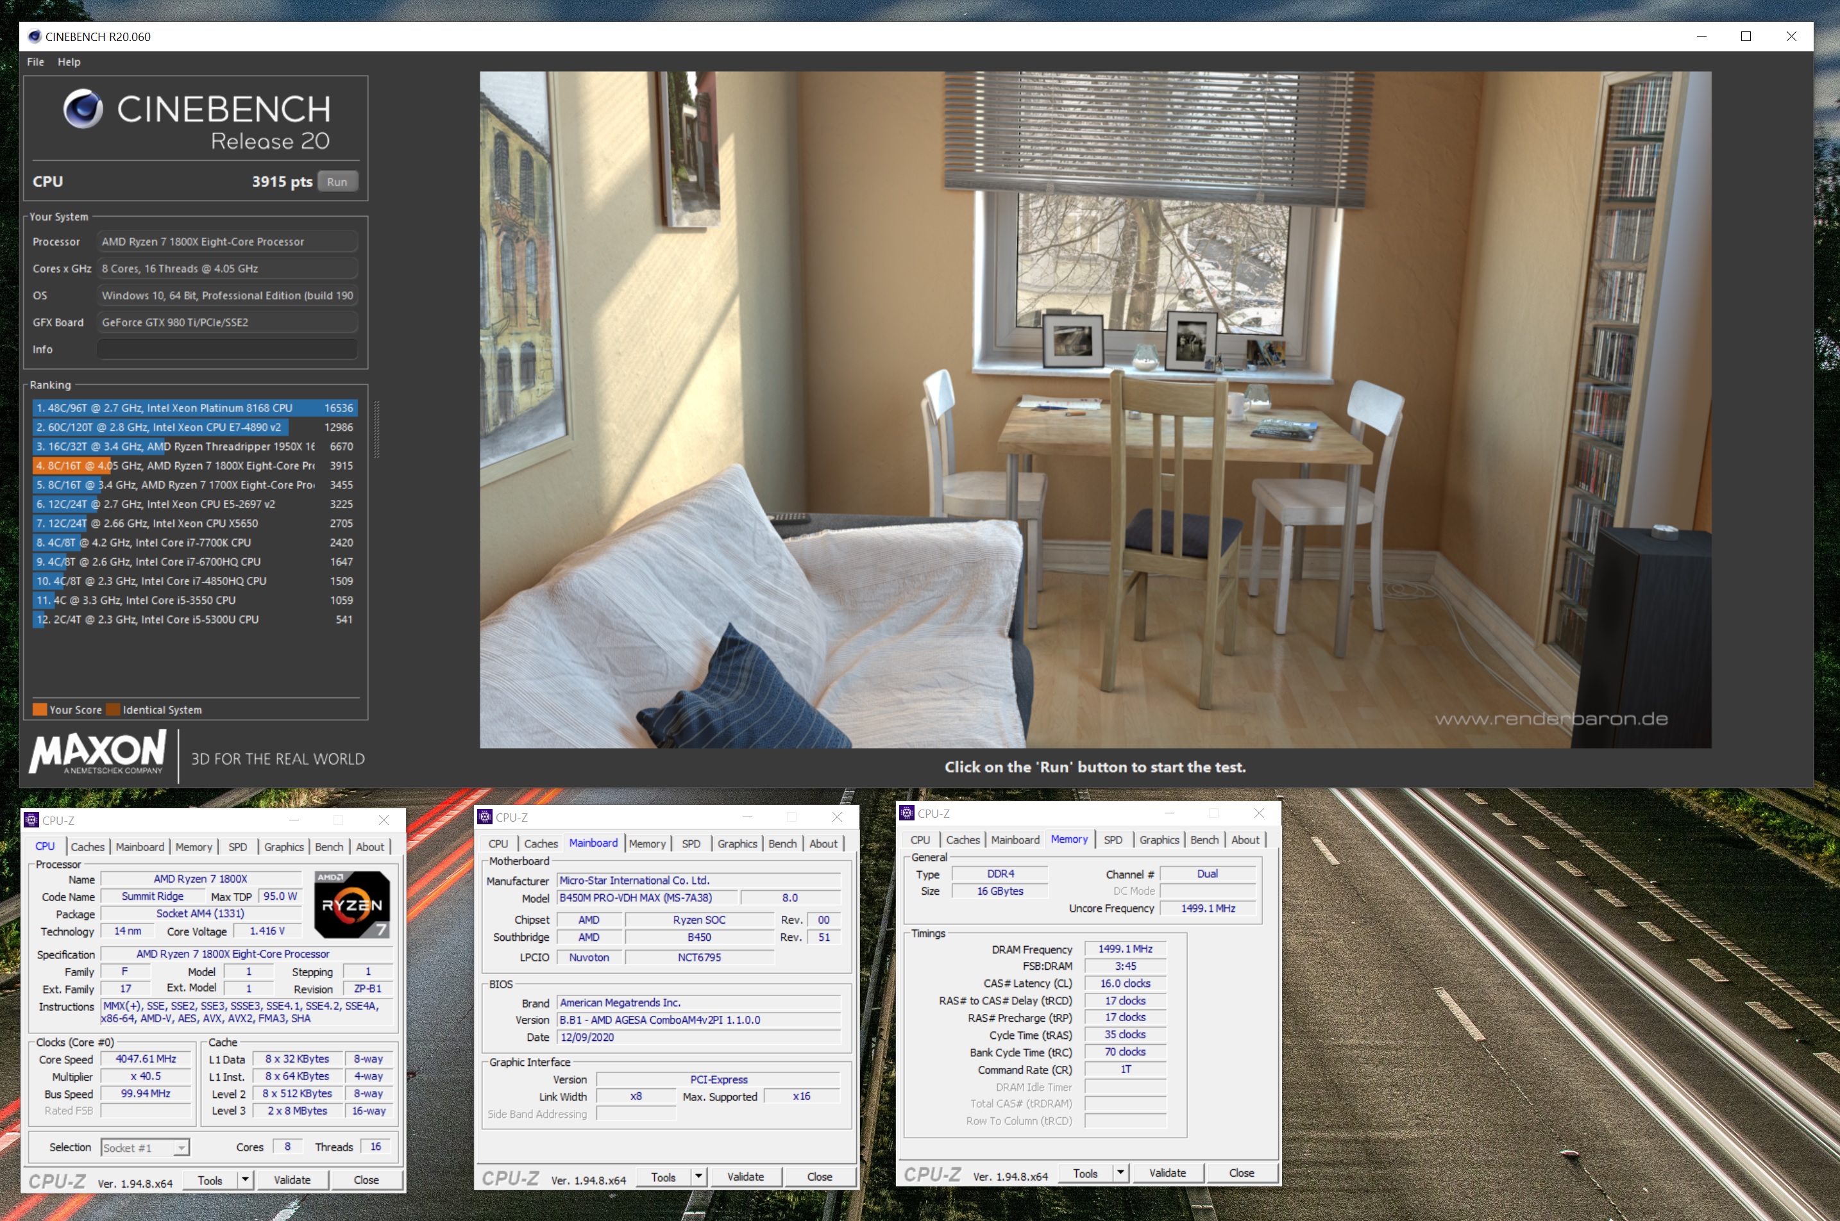Screen dimensions: 1840x1221
Task: Open Bench tab in Mainboard CPU-Z window
Action: coord(782,843)
